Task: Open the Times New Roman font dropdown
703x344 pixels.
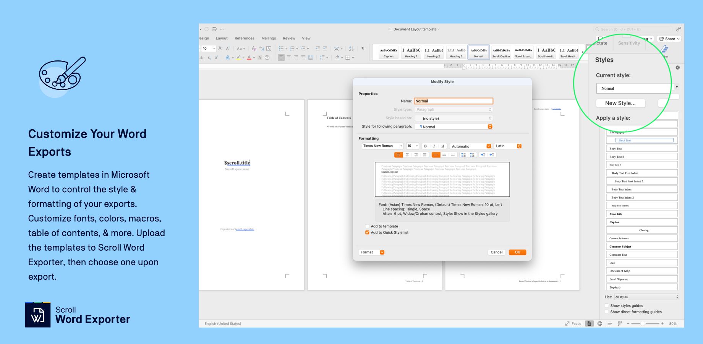Action: pos(382,146)
